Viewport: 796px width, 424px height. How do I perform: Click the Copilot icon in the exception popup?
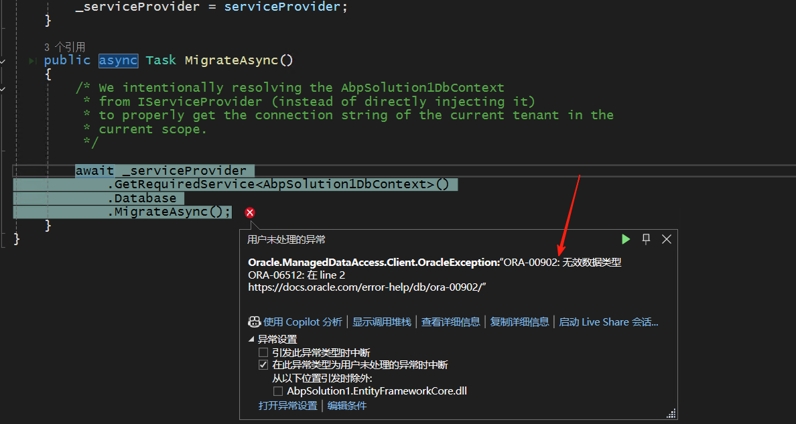255,322
